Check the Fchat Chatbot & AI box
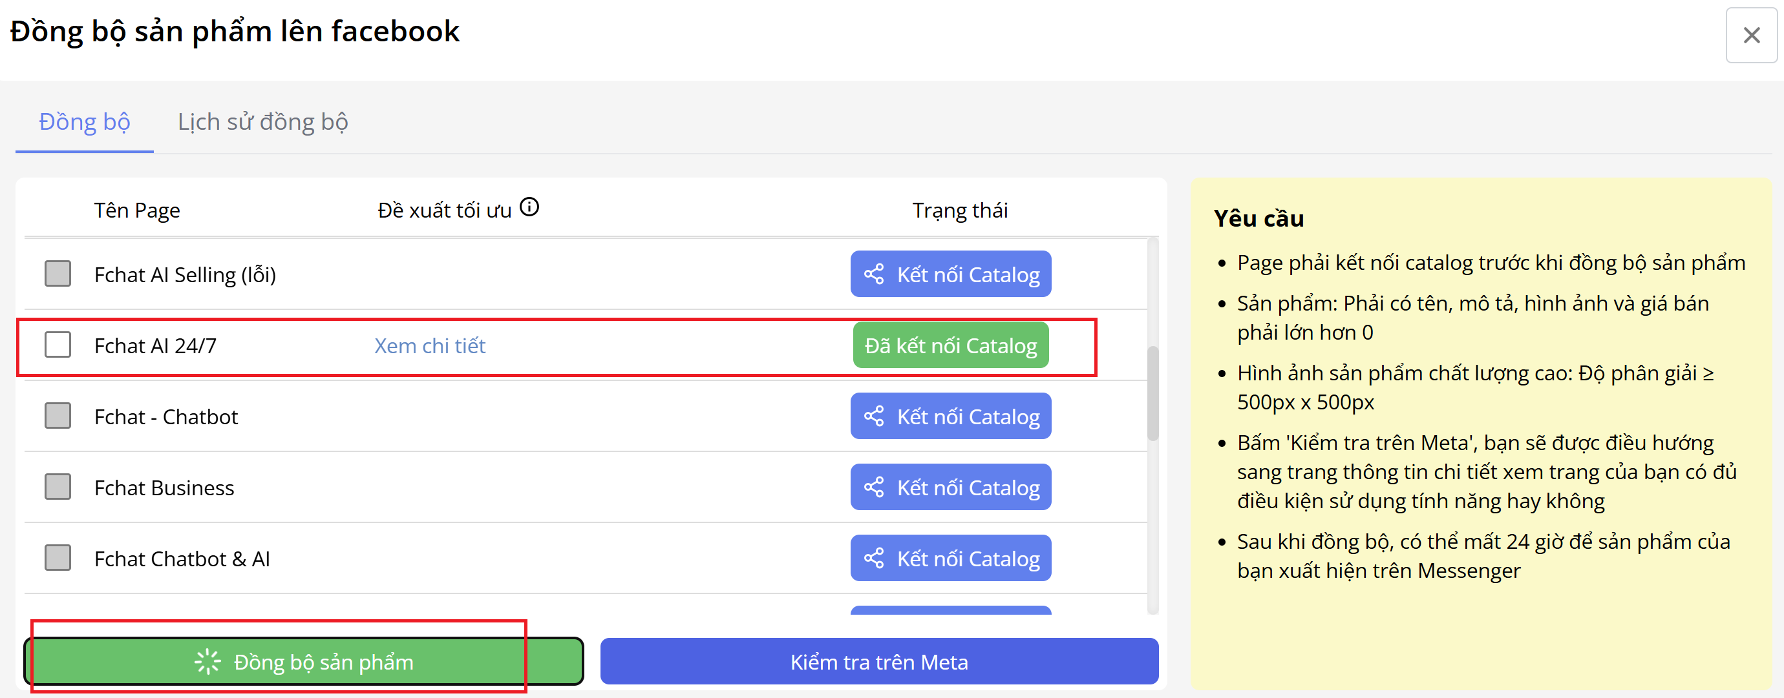Screen dimensions: 1784x698 coord(58,559)
